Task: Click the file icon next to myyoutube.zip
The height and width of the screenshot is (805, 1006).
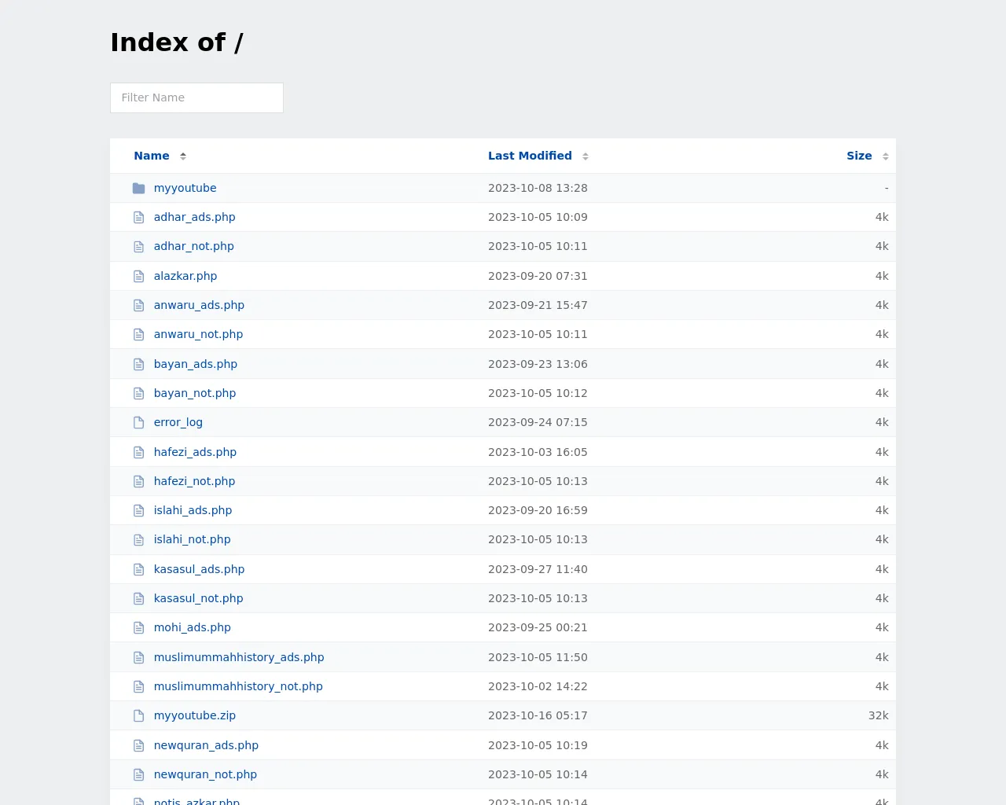Action: click(139, 716)
